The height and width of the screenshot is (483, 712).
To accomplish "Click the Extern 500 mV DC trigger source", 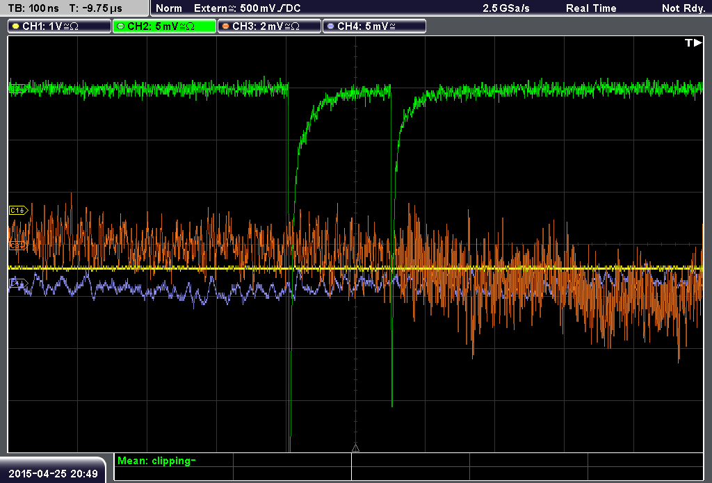I will coord(247,8).
